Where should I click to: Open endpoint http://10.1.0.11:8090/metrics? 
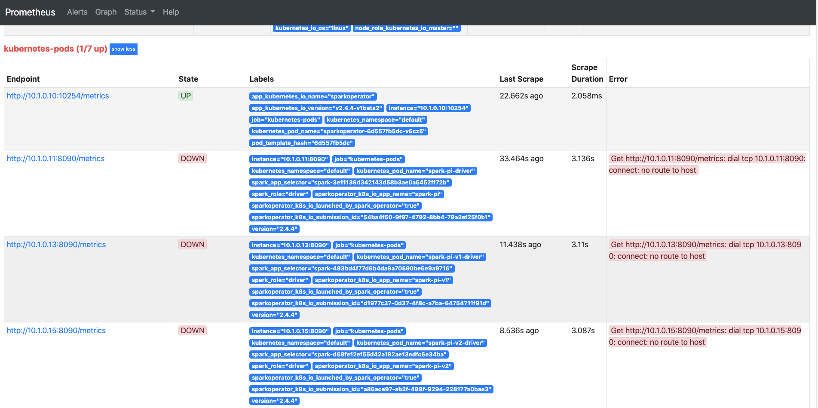pos(55,159)
